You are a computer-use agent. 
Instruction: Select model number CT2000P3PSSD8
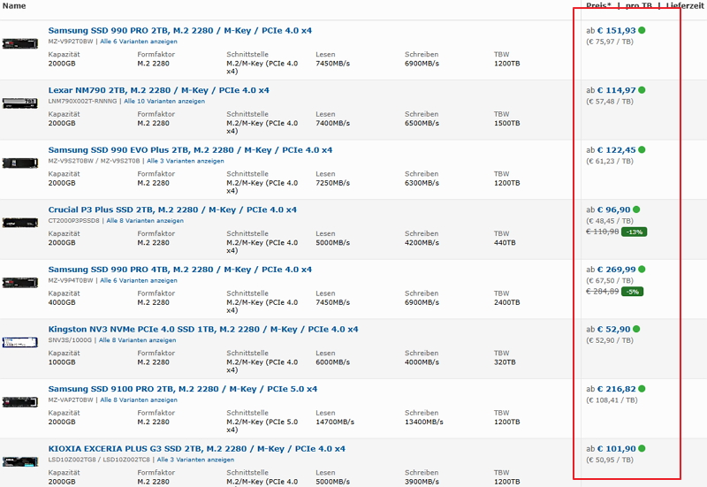click(x=74, y=221)
